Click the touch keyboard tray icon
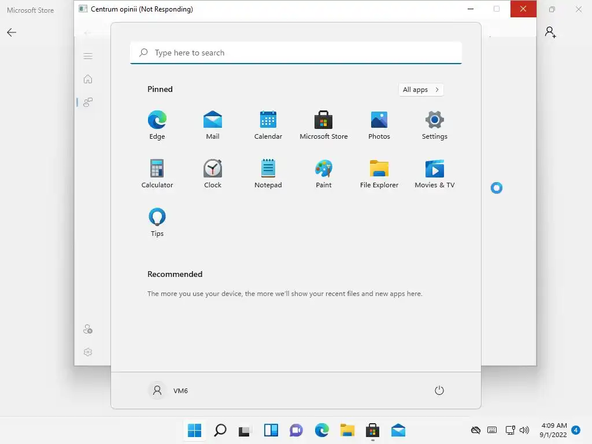Viewport: 592px width, 444px height. point(492,430)
